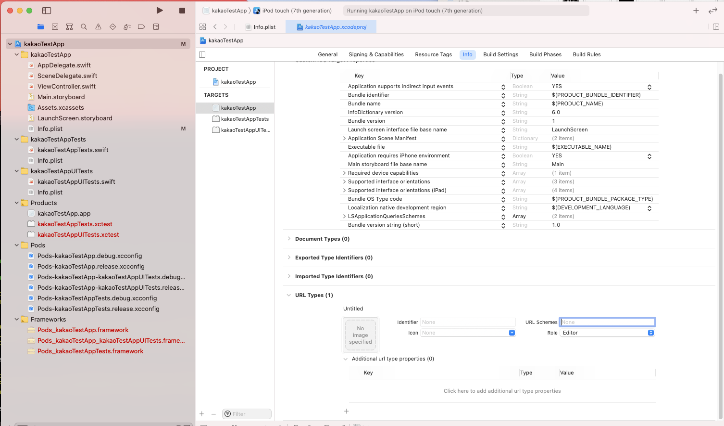This screenshot has width=724, height=426.
Task: Expand Required device capabilities row
Action: [344, 173]
